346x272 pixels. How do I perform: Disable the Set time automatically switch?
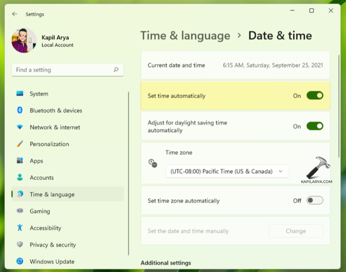pyautogui.click(x=314, y=96)
